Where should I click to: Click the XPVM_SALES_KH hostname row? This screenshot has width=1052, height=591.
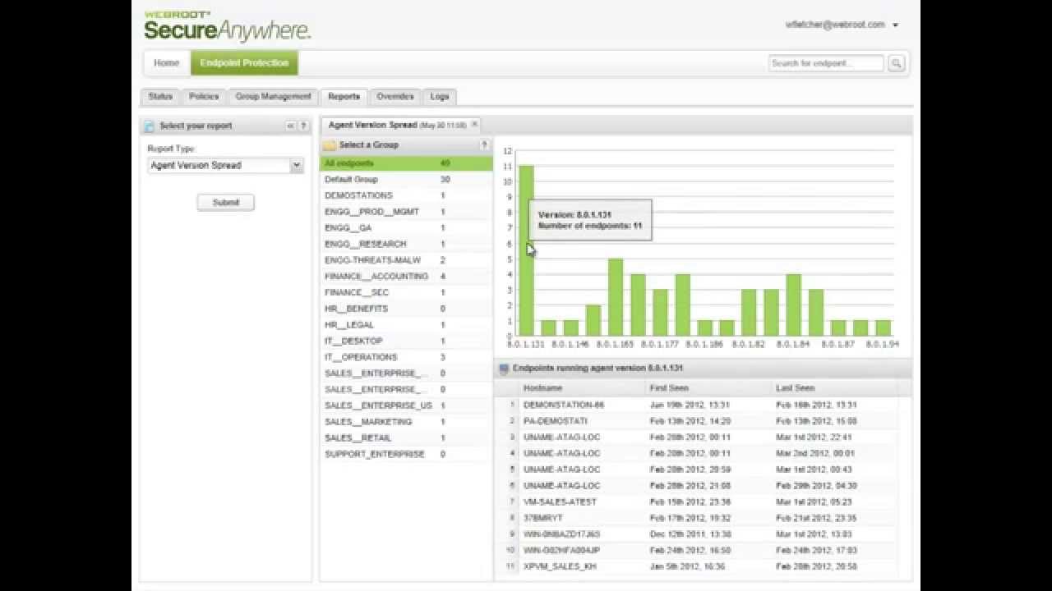click(703, 566)
